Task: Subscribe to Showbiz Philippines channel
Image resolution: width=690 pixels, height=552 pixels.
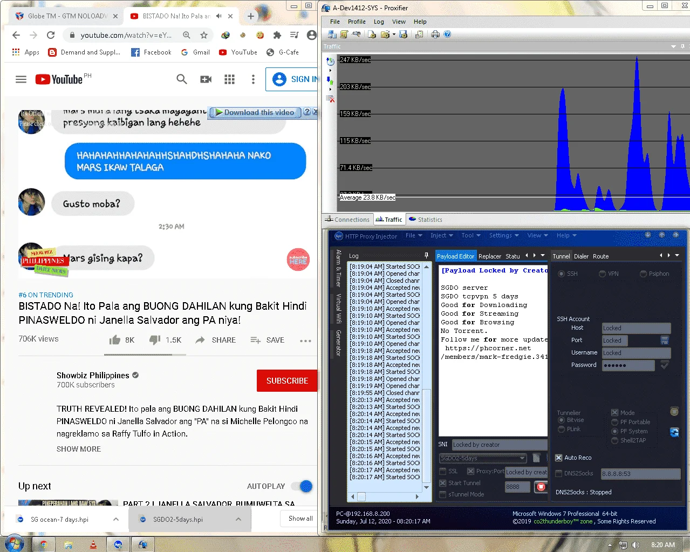Action: click(287, 380)
